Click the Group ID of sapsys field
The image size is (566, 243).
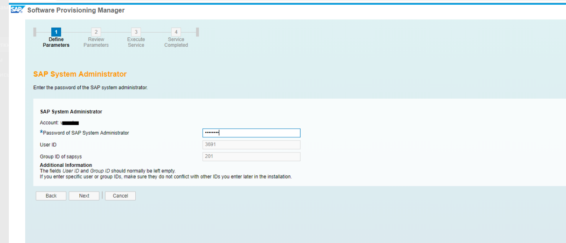pyautogui.click(x=252, y=157)
